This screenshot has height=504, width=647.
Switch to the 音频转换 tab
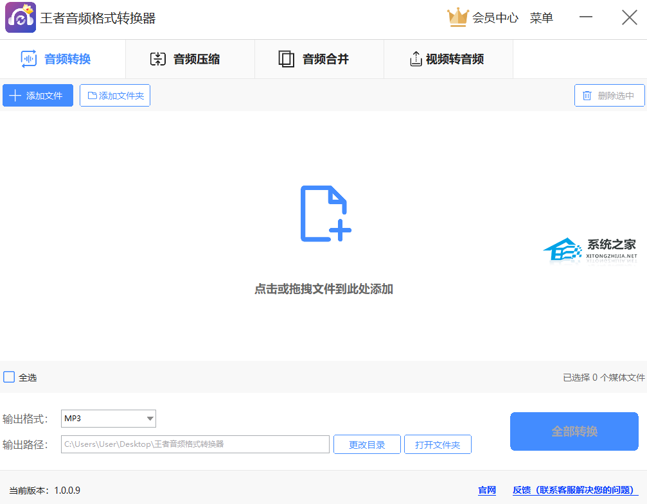point(63,59)
